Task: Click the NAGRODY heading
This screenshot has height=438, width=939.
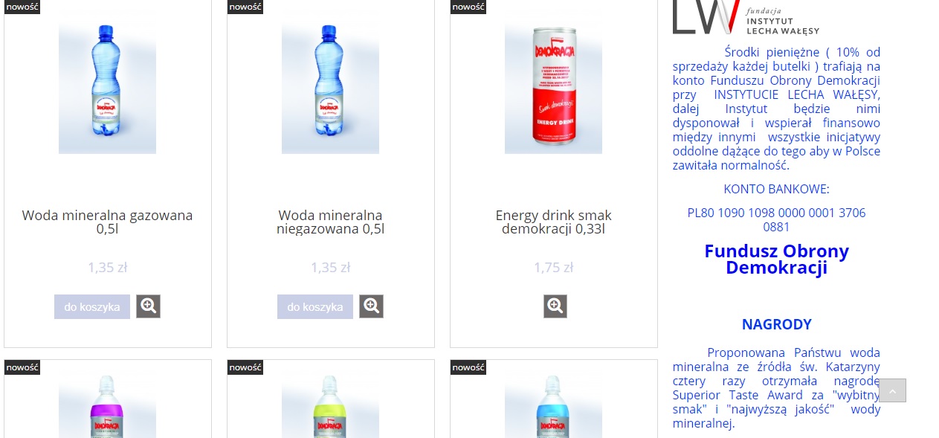Action: tap(776, 324)
